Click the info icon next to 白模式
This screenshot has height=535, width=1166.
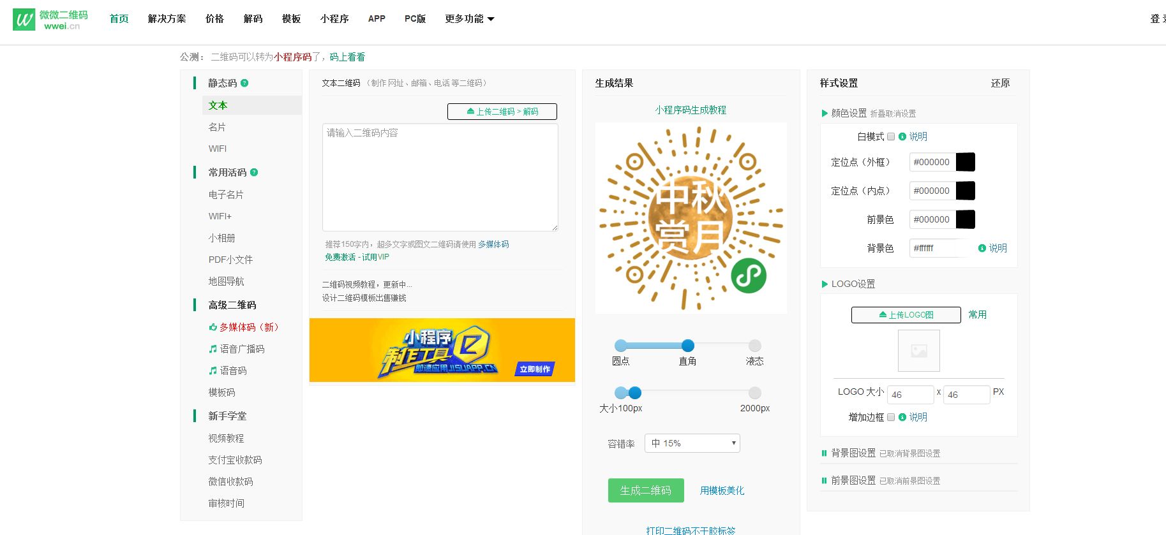point(902,136)
